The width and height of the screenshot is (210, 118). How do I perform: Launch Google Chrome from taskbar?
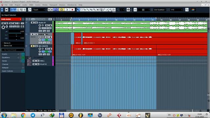23,115
